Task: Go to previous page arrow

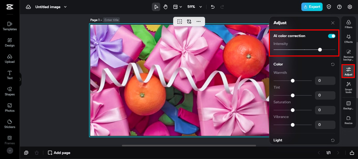Action: pos(319,153)
